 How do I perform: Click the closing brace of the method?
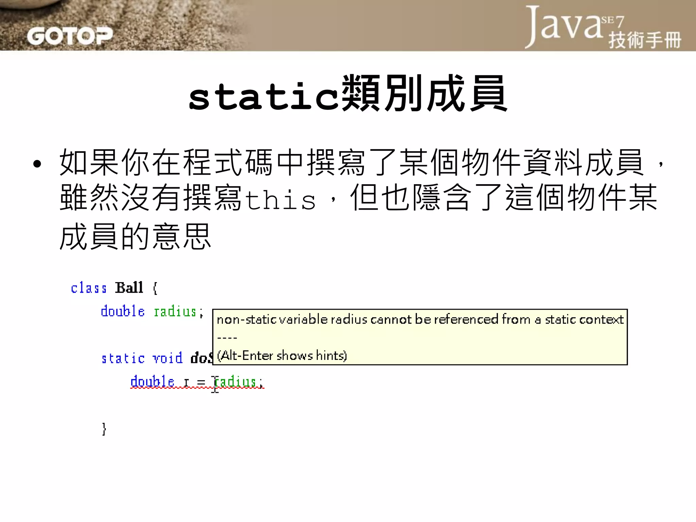coord(104,429)
